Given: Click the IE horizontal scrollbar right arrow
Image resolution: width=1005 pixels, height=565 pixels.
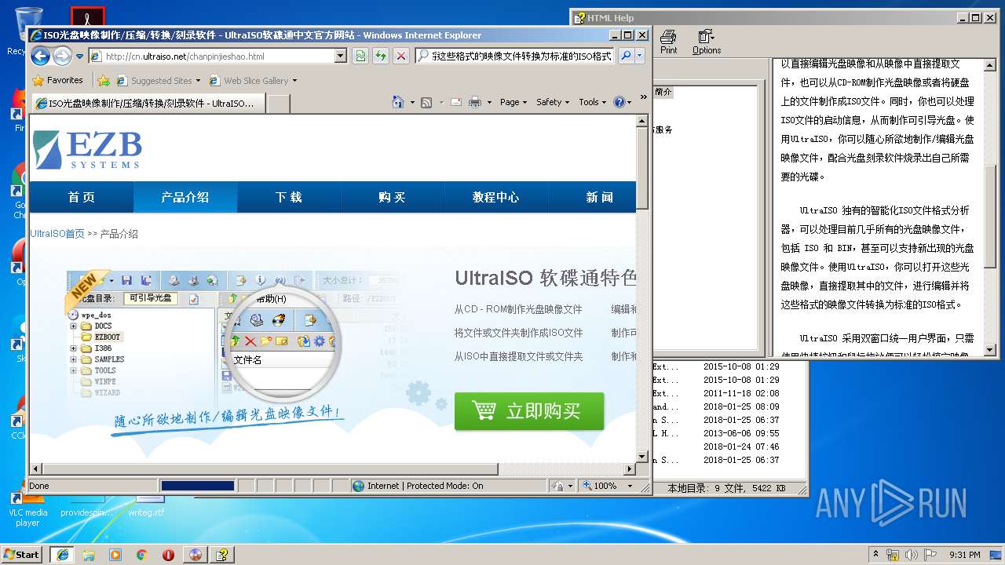Looking at the screenshot, I should coord(629,469).
